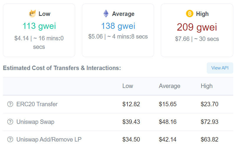Click the Uniswap Add/Remove LP help icon
This screenshot has height=148, width=238.
coord(10,139)
